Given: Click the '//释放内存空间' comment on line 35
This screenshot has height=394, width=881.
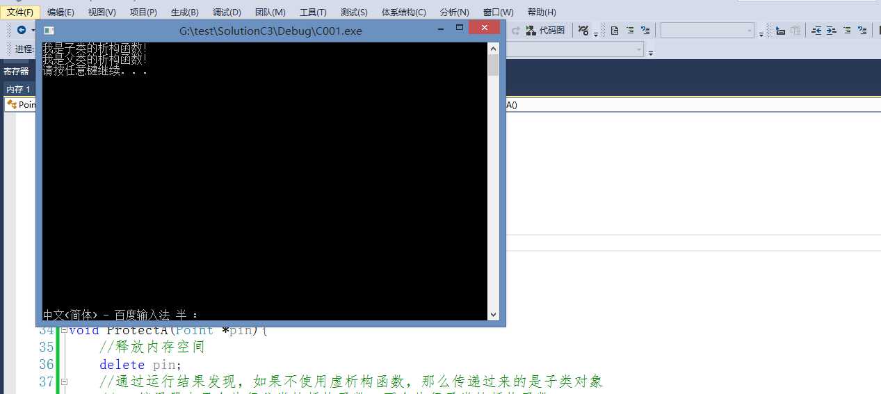Looking at the screenshot, I should point(152,347).
